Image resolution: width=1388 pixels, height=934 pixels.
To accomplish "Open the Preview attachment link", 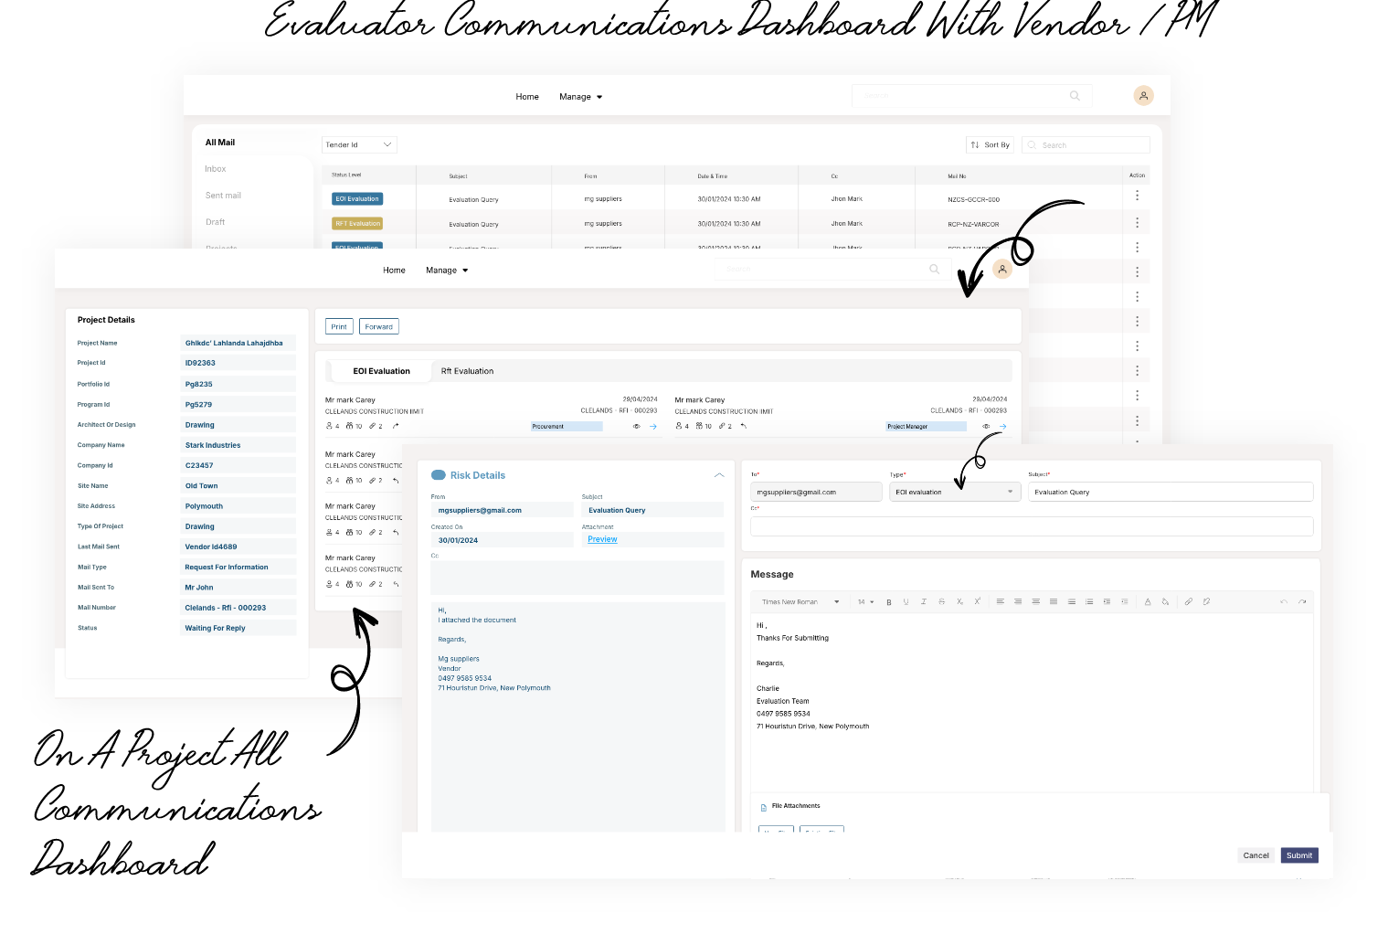I will [602, 540].
